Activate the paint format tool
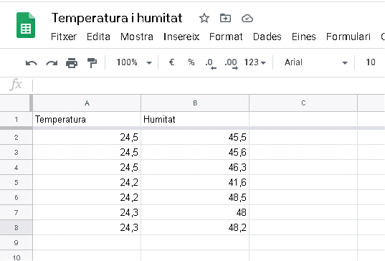The width and height of the screenshot is (385, 261). pyautogui.click(x=92, y=63)
